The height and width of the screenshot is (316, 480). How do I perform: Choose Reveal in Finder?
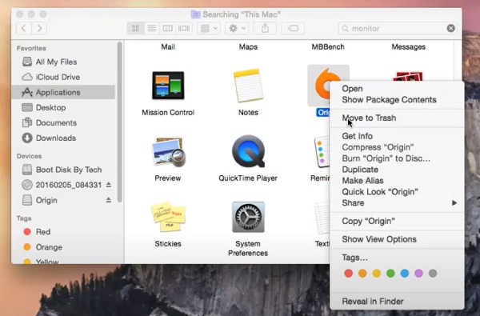click(397, 302)
